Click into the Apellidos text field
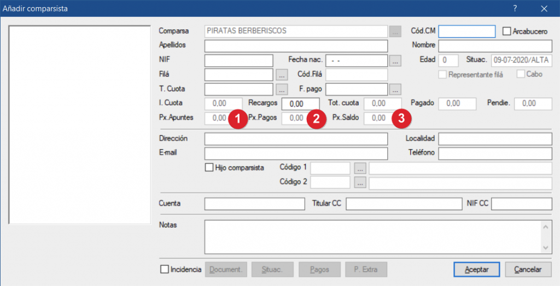The height and width of the screenshot is (286, 560). [x=296, y=46]
